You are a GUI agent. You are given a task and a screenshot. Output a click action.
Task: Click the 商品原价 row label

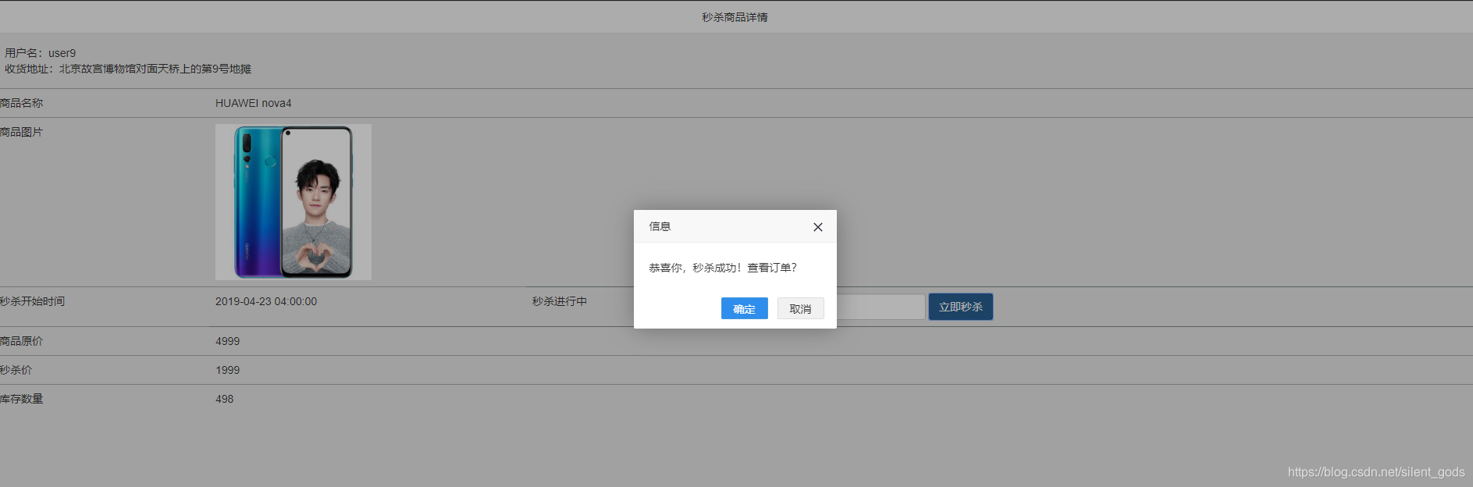point(22,341)
